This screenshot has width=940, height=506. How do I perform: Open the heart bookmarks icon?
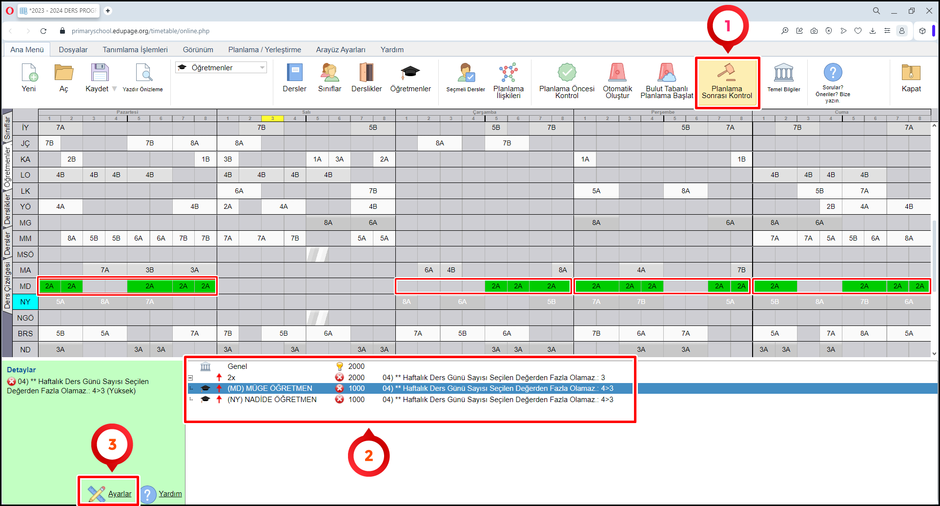(x=858, y=31)
